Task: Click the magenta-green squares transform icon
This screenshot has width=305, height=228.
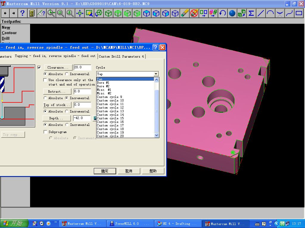Action: pos(213,13)
